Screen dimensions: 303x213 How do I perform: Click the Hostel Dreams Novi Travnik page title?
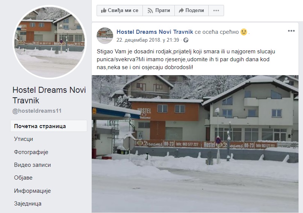pyautogui.click(x=49, y=95)
